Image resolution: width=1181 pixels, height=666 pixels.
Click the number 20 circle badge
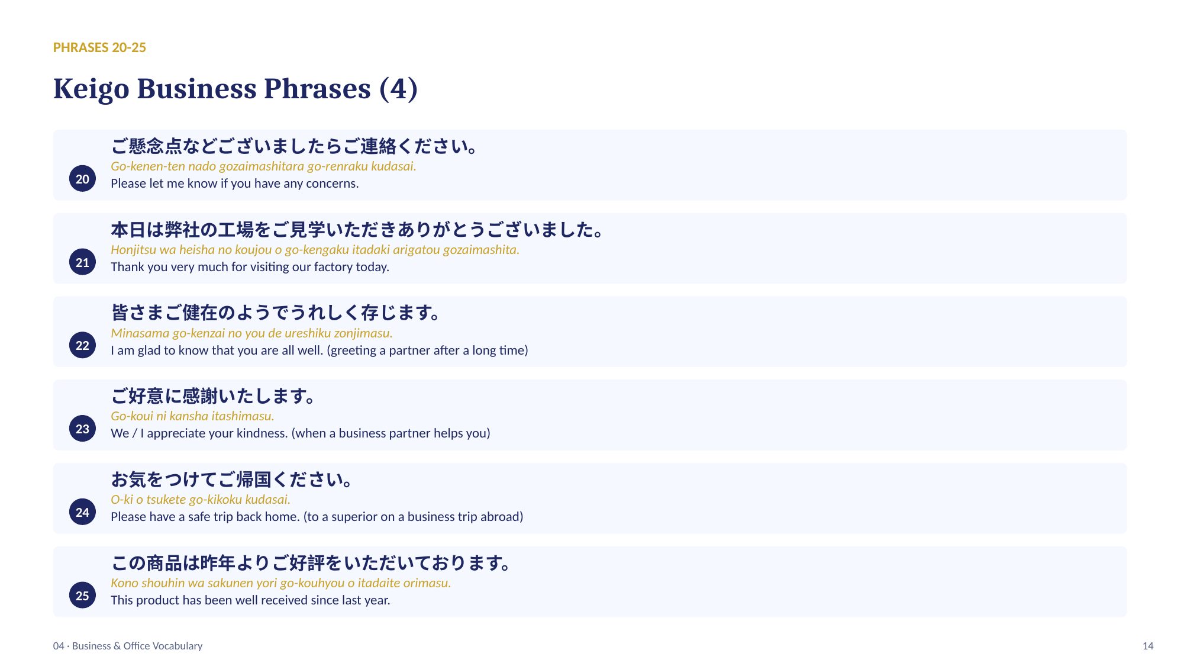tap(82, 179)
